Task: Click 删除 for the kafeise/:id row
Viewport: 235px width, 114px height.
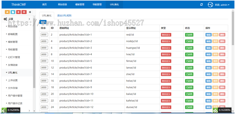Action: 222,101
